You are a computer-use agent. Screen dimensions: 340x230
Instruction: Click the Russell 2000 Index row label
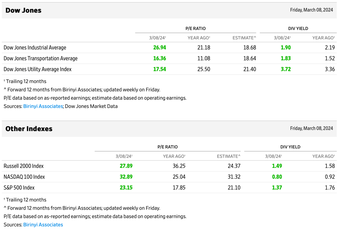[24, 166]
